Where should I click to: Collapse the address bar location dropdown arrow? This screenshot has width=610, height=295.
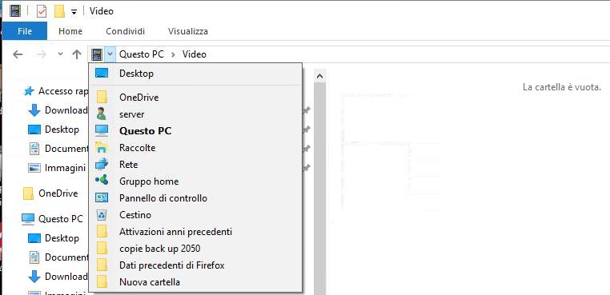[110, 54]
